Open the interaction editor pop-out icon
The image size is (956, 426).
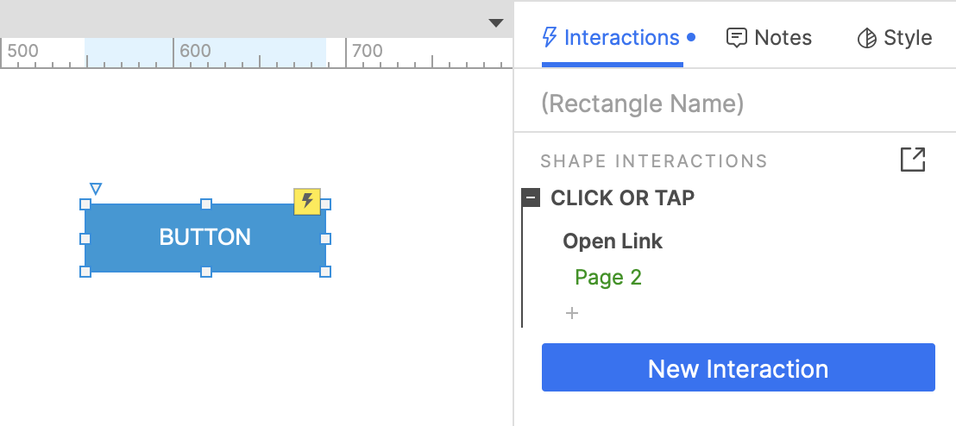[912, 160]
